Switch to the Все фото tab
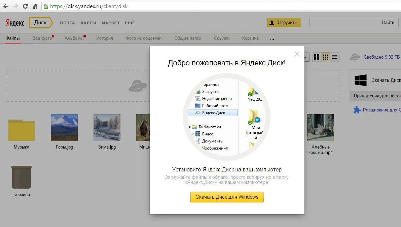The height and width of the screenshot is (227, 401). [42, 38]
